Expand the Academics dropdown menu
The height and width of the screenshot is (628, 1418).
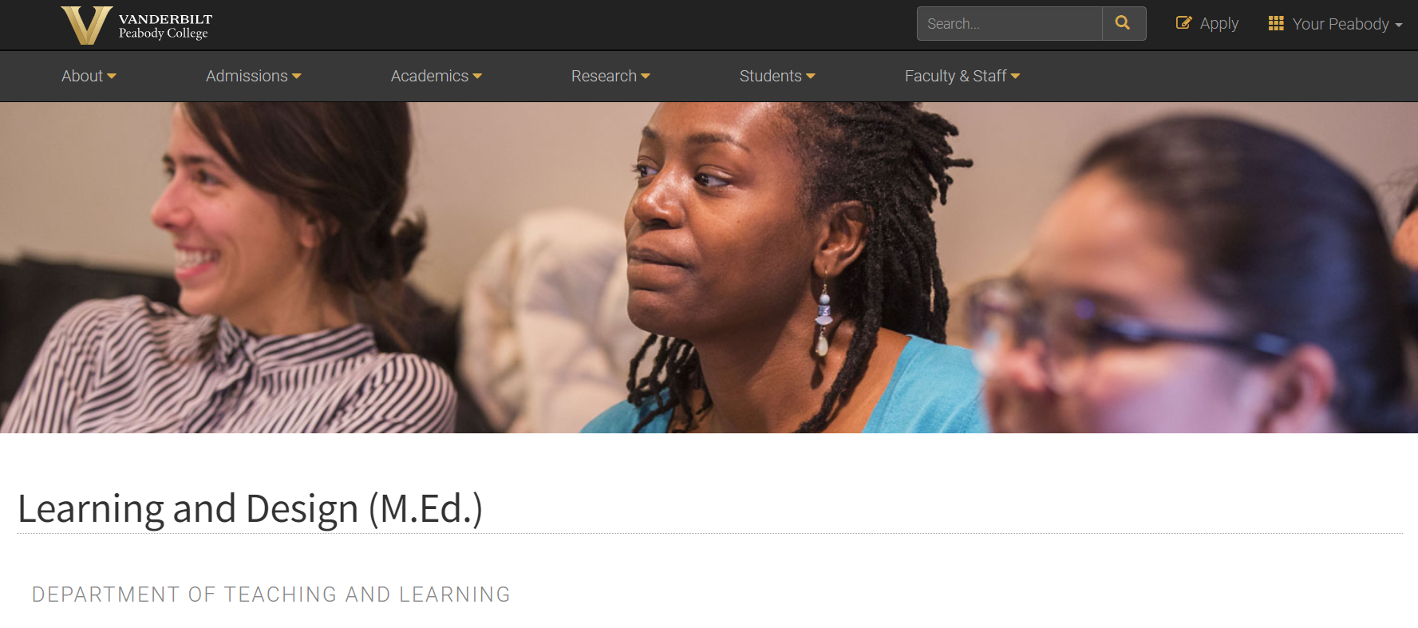(x=436, y=76)
